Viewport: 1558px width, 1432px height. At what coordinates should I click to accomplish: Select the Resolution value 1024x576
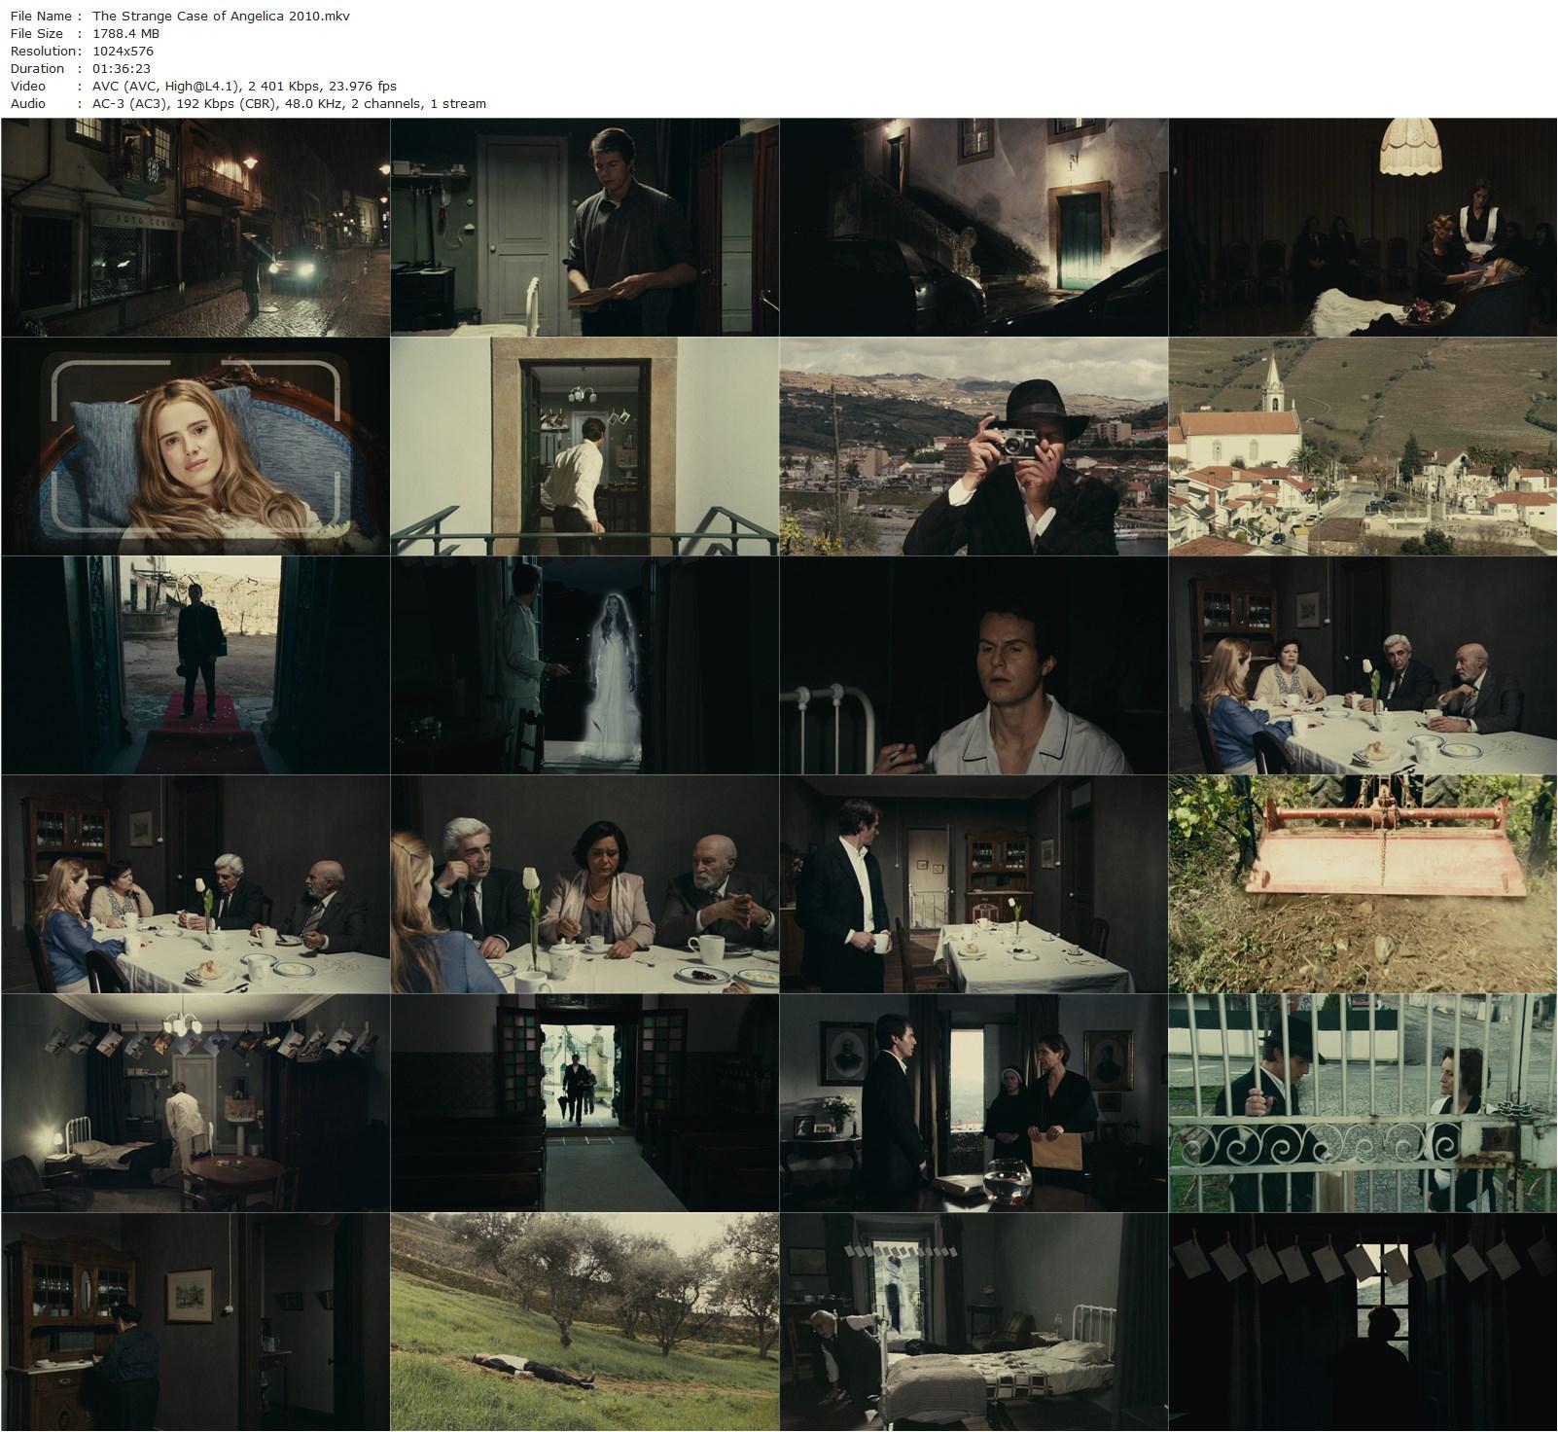pos(120,51)
